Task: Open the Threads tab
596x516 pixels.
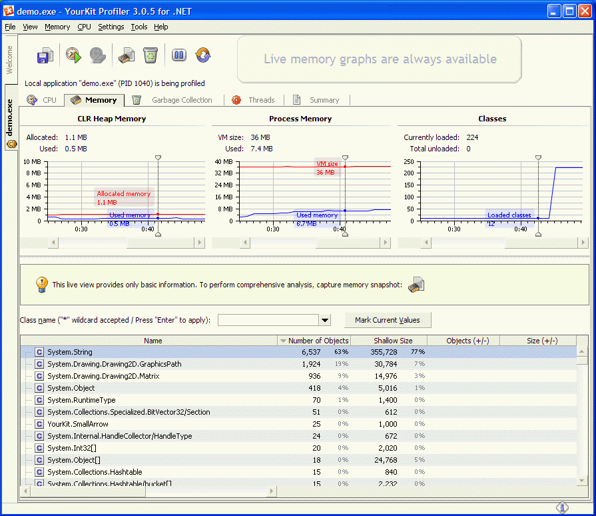Action: [253, 100]
